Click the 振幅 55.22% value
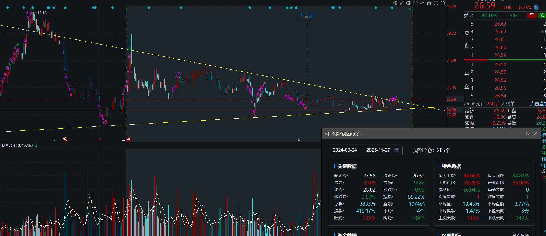The width and height of the screenshot is (546, 236). (416, 197)
